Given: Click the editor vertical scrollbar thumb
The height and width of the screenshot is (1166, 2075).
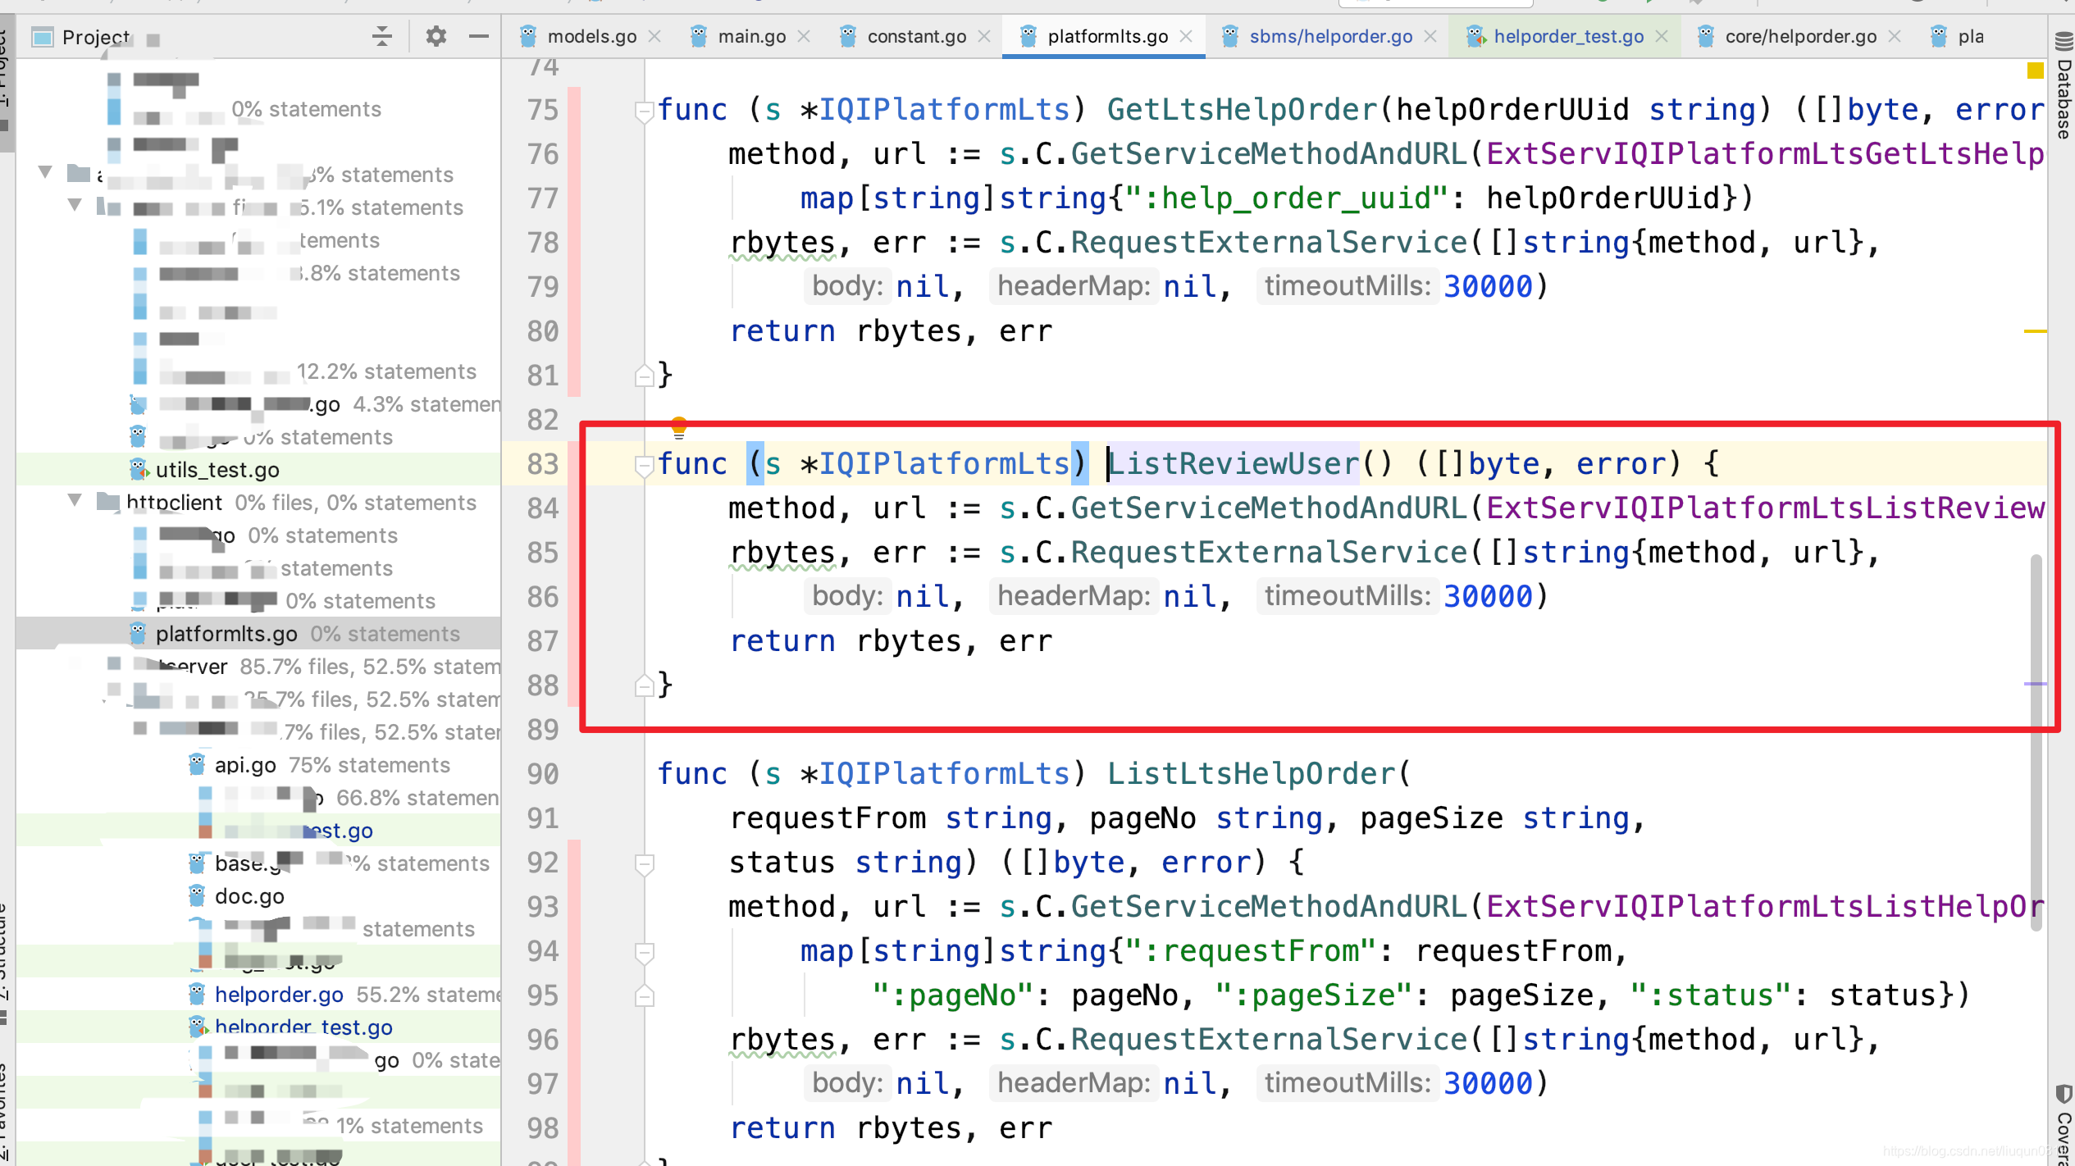Looking at the screenshot, I should (2036, 742).
